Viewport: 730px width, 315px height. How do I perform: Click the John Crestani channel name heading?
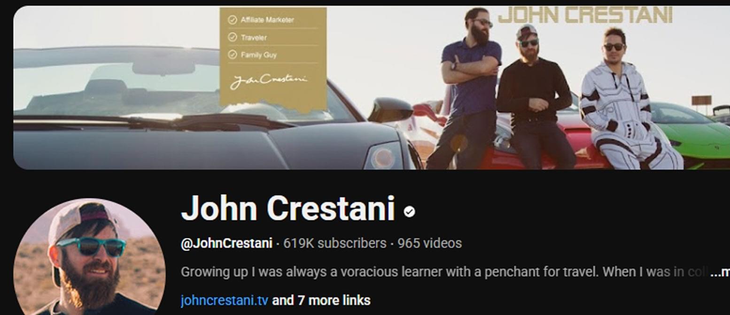point(287,208)
